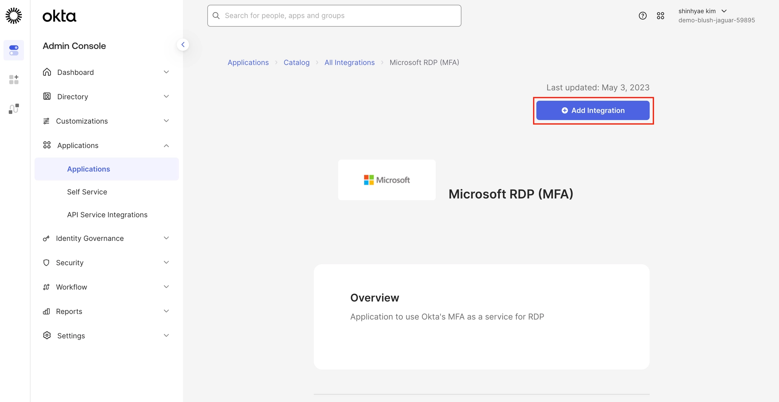Click the Last updated: May 3, 2023 text
This screenshot has height=402, width=779.
[598, 87]
